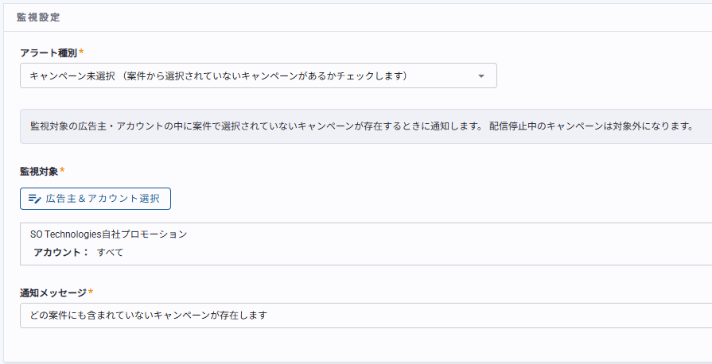Click the 通知メッセージ field label
The height and width of the screenshot is (364, 712).
(53, 292)
